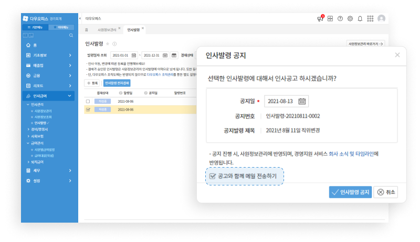Collapse the sidebar with the left arrow

click(x=80, y=18)
